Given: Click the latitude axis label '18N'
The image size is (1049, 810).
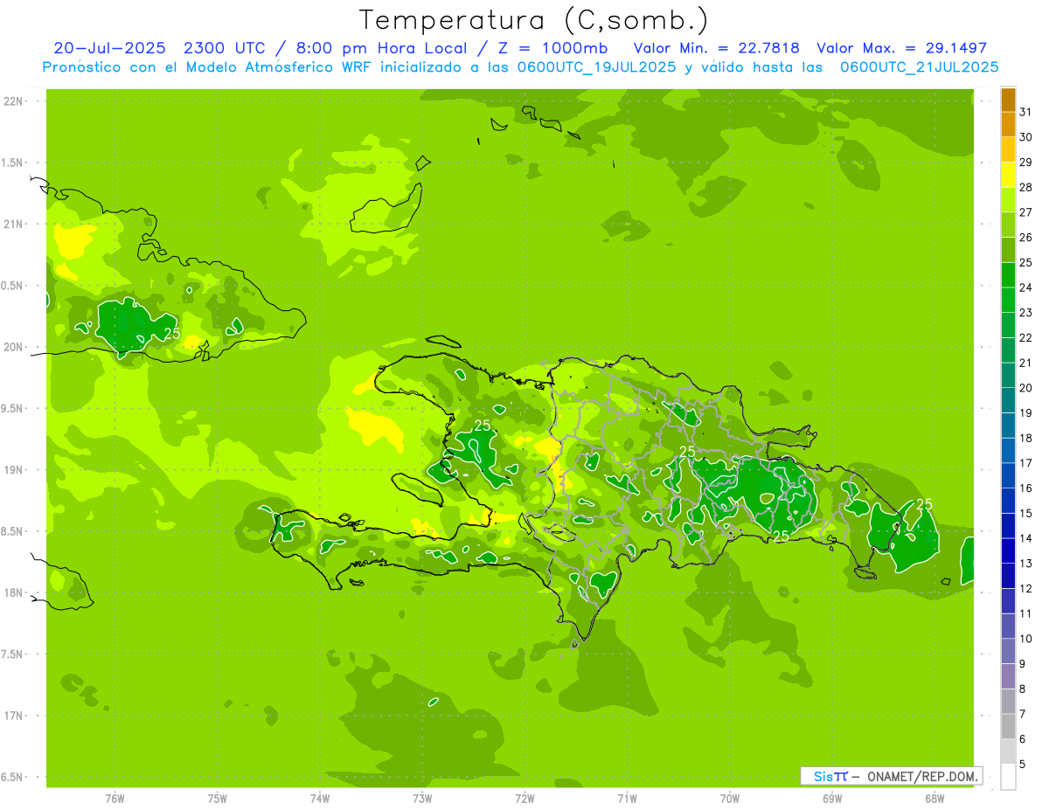Looking at the screenshot, I should coord(12,592).
